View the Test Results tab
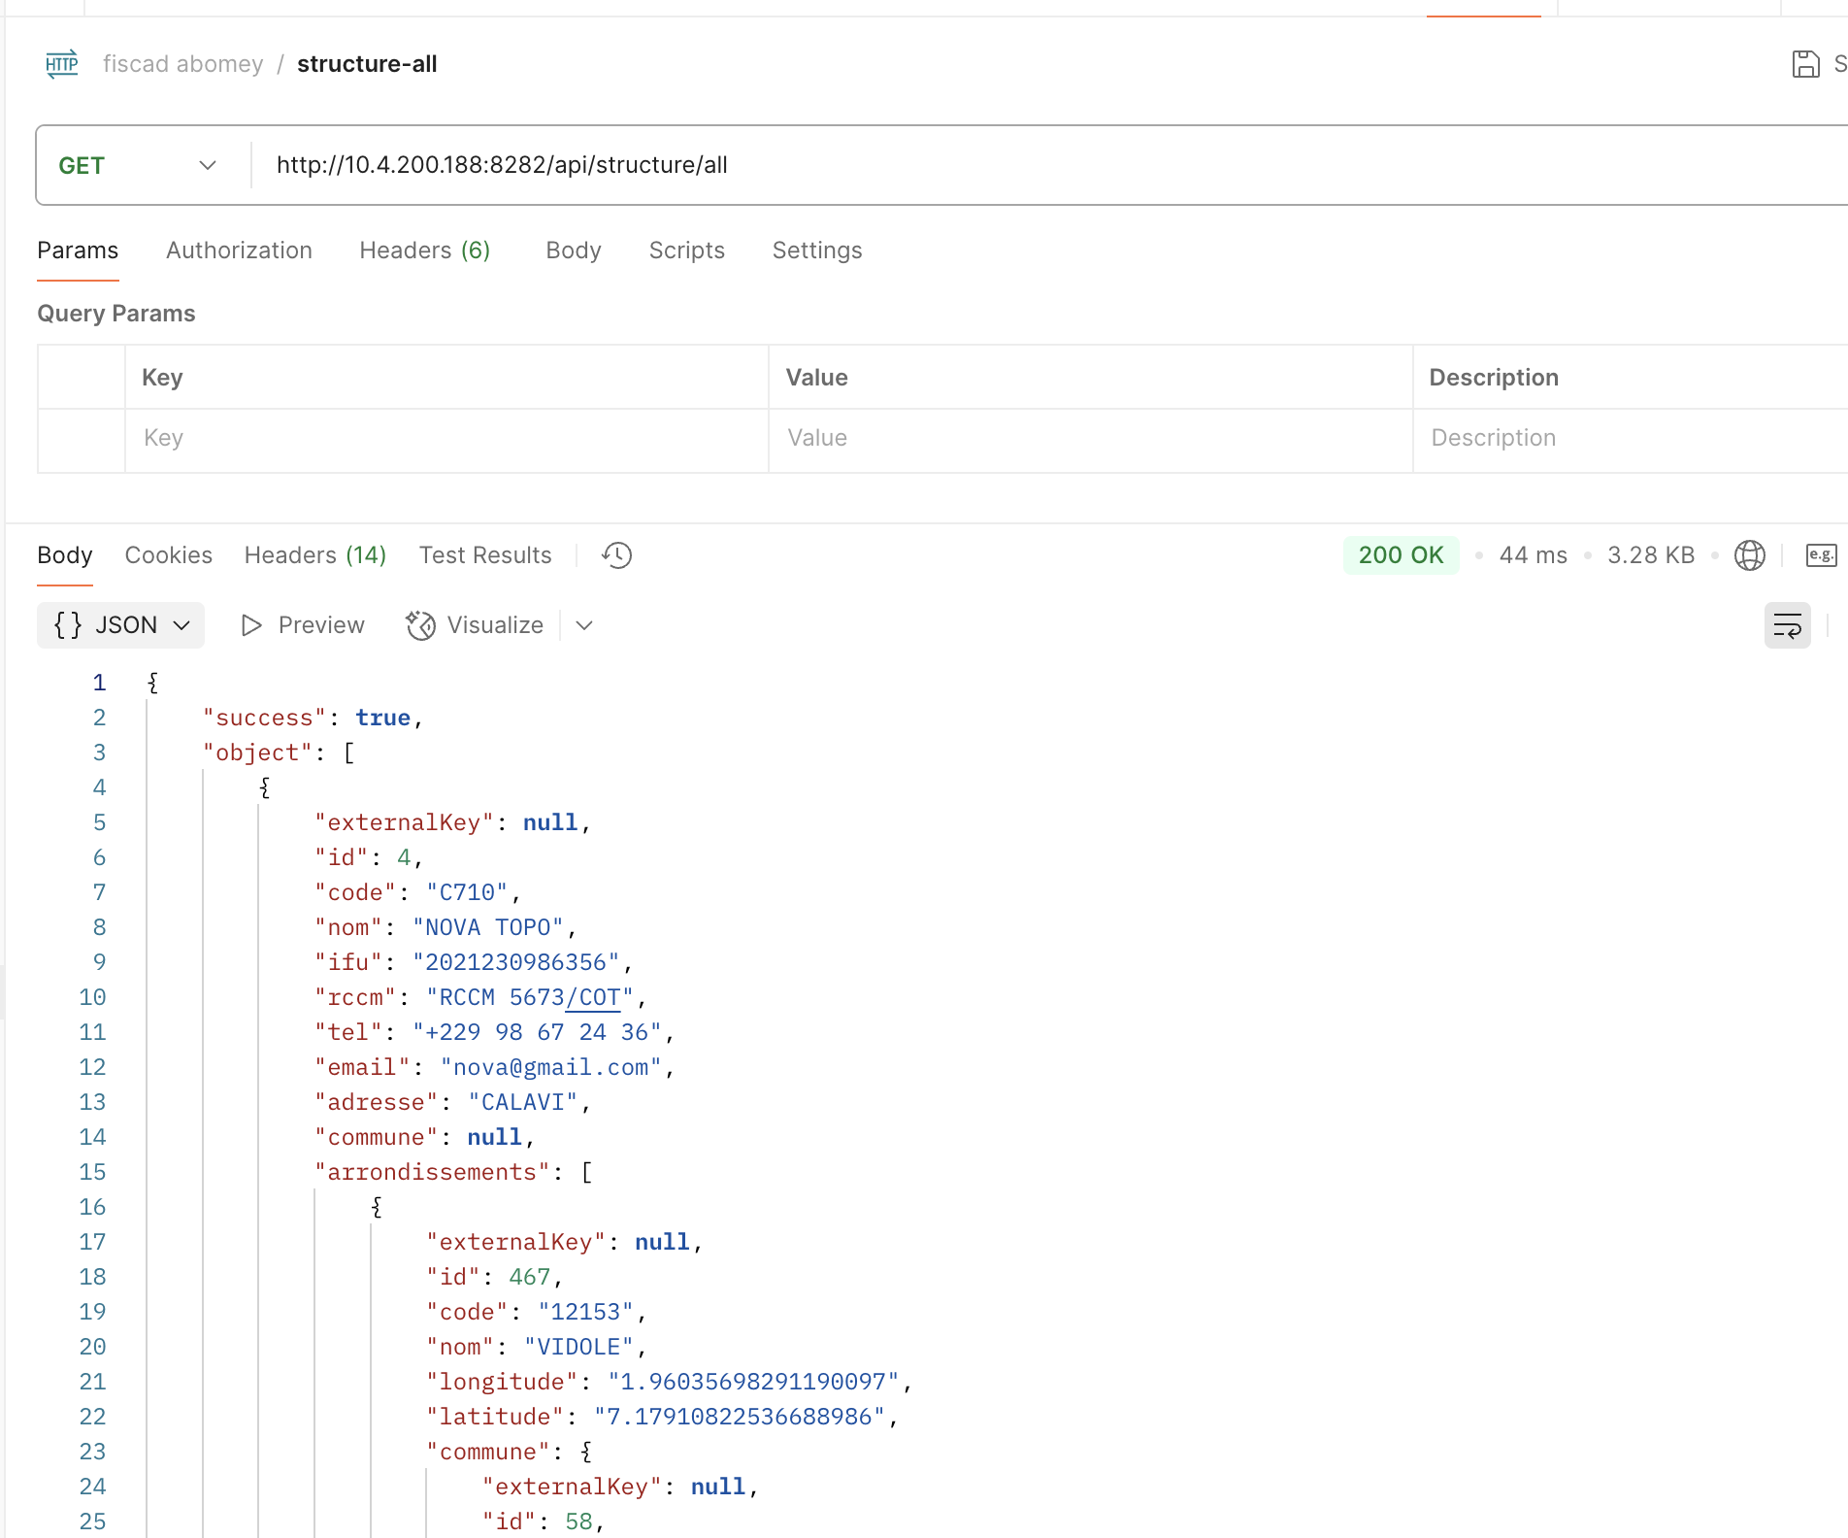The height and width of the screenshot is (1538, 1848). [x=484, y=555]
